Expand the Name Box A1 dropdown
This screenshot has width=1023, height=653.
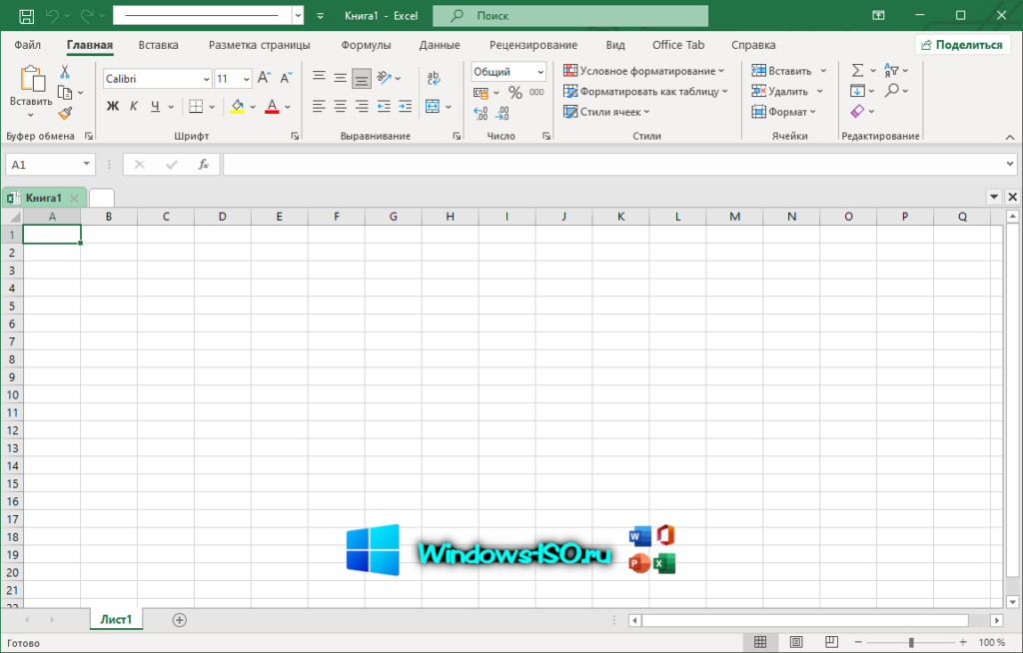(86, 165)
